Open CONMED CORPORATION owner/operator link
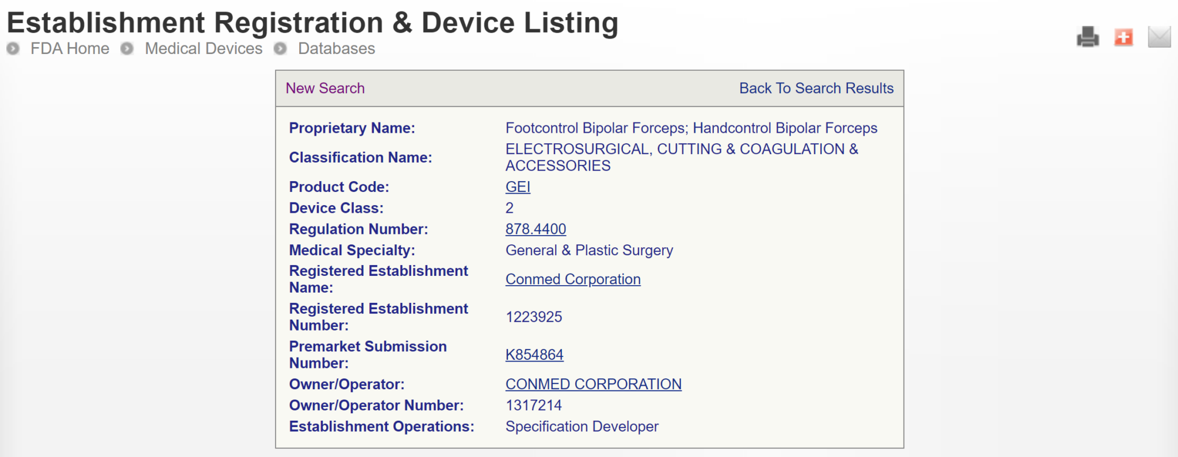The height and width of the screenshot is (457, 1178). coord(593,384)
